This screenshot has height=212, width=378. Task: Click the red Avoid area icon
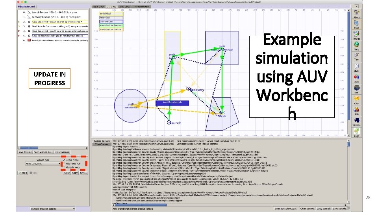(29, 40)
